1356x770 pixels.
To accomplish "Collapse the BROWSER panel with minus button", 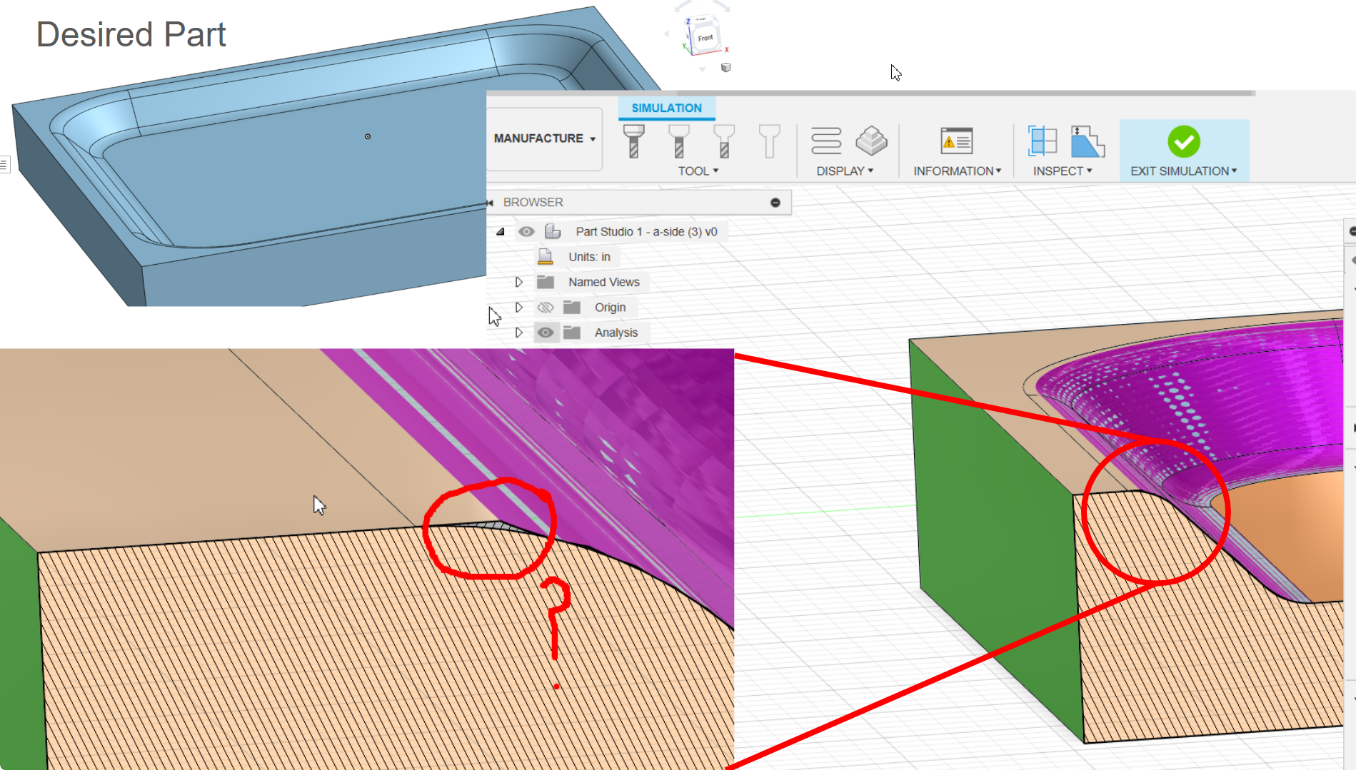I will coord(775,203).
